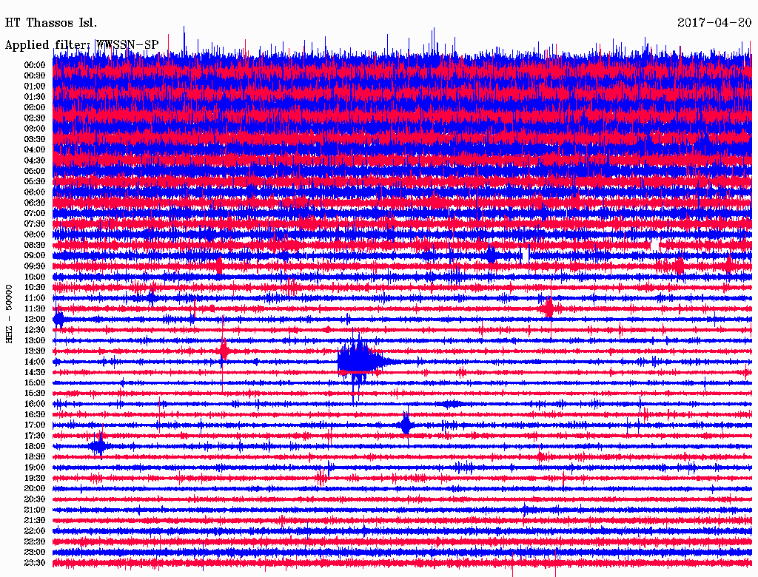Select the 07:00 time label
Image resolution: width=758 pixels, height=577 pixels.
pos(34,213)
